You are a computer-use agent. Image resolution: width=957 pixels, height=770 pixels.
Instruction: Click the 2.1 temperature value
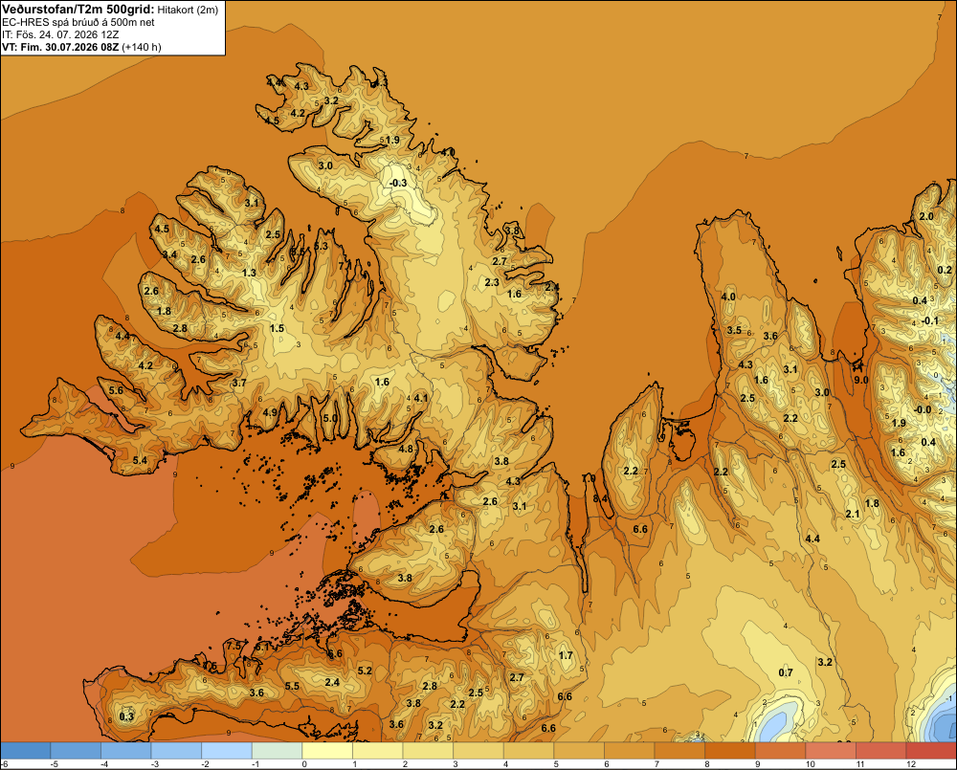[853, 514]
